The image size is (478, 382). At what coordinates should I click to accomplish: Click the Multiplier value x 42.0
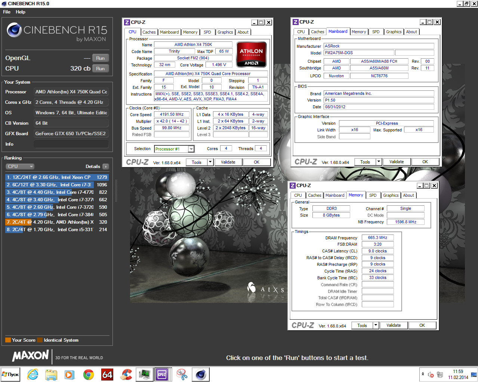pyautogui.click(x=172, y=121)
